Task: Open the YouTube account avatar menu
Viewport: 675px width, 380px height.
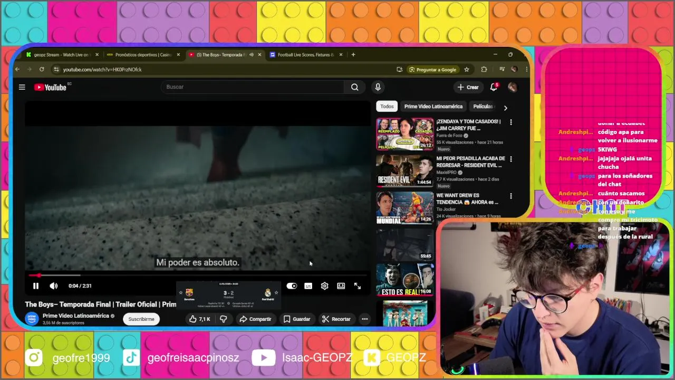Action: pyautogui.click(x=512, y=87)
